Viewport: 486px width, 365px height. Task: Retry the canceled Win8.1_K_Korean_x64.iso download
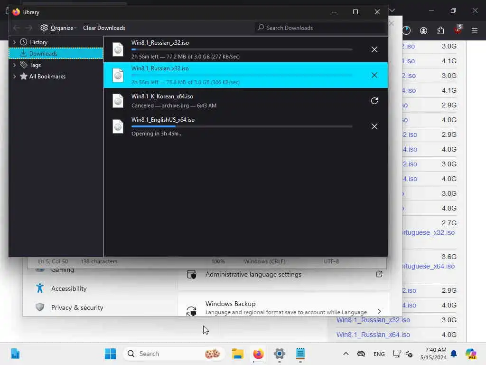[x=374, y=101]
